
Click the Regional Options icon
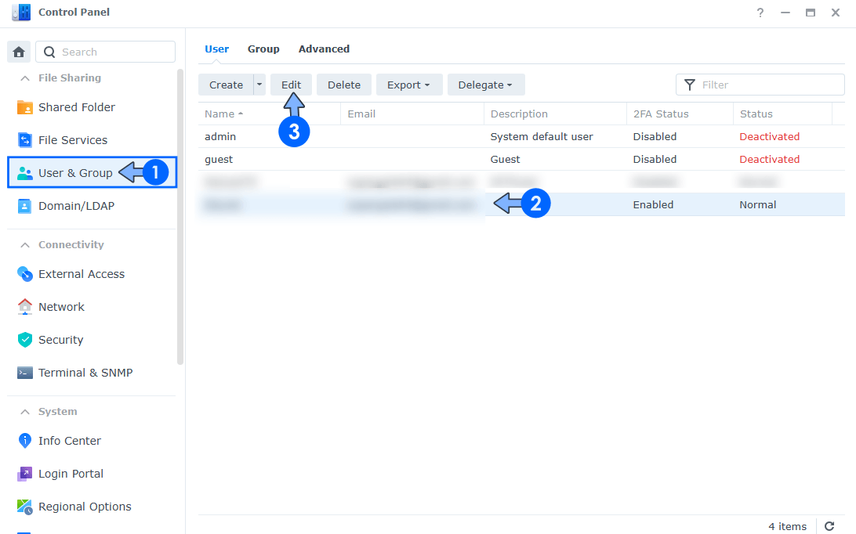point(24,507)
